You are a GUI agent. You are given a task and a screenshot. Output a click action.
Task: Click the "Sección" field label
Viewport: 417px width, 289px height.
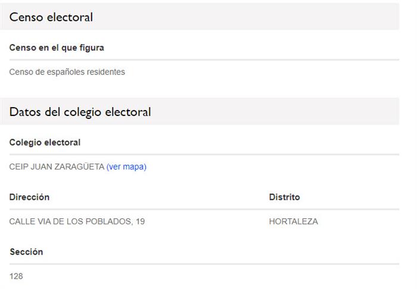26,252
